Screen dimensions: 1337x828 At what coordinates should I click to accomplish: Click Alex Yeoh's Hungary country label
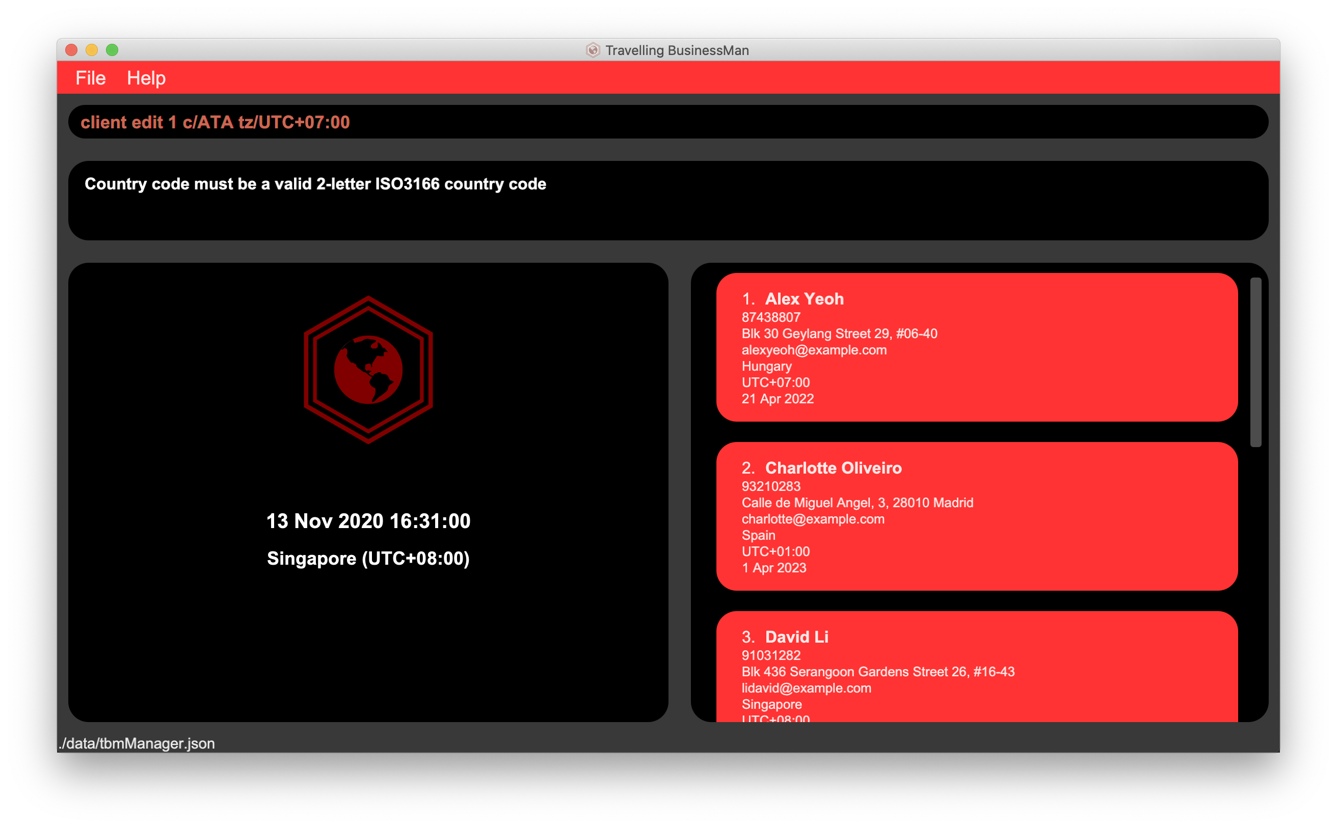tap(766, 366)
